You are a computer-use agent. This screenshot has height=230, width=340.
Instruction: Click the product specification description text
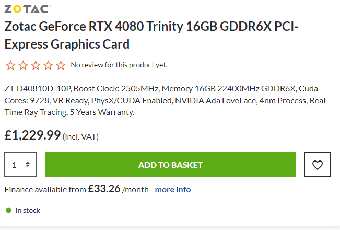166,100
